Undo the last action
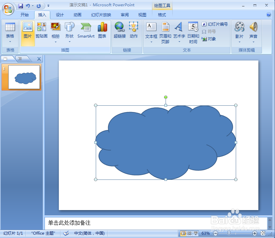Image resolution: width=275 pixels, height=238 pixels. tap(28, 6)
